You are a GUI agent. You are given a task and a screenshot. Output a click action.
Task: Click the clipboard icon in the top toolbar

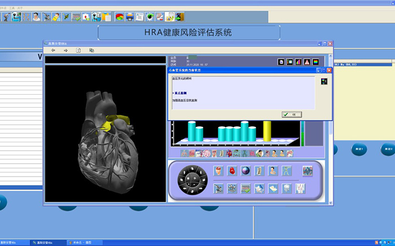click(107, 17)
